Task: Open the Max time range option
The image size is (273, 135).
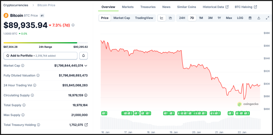Action: [x=229, y=18]
